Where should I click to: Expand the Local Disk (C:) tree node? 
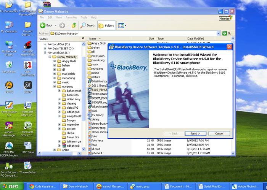pos(45,44)
